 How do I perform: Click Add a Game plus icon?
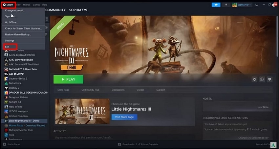(5, 144)
